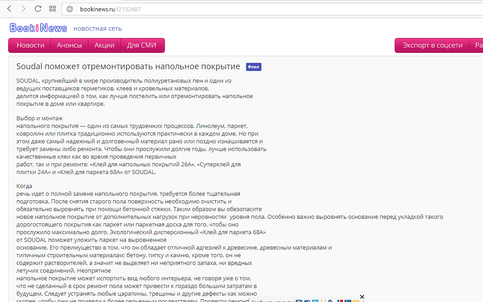The height and width of the screenshot is (302, 483).
Task: Click the globe site-info icon
Action: [x=70, y=9]
